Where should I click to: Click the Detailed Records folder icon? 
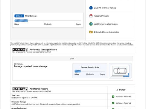click(x=91, y=32)
